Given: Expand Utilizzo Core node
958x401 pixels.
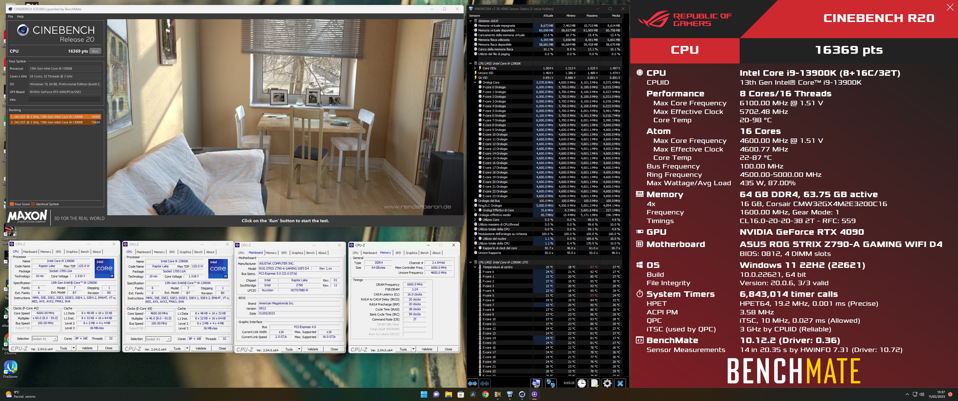Looking at the screenshot, I should coord(475,219).
